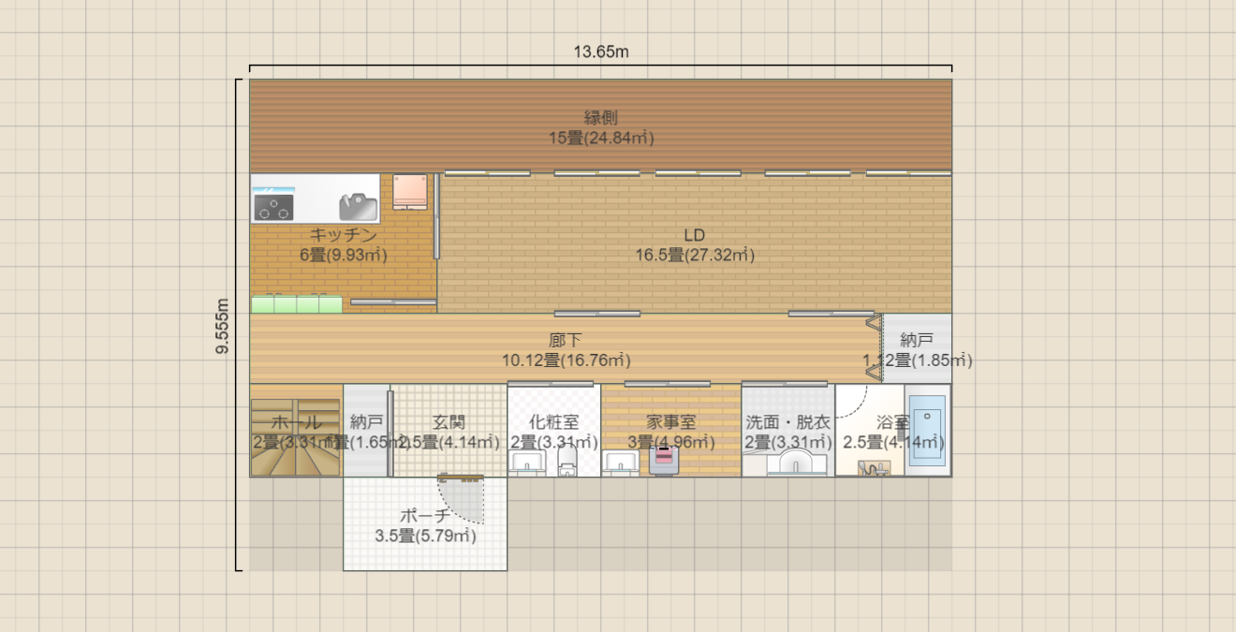
Task: Select the sliding door above 洗面・脱衣
Action: coord(785,383)
